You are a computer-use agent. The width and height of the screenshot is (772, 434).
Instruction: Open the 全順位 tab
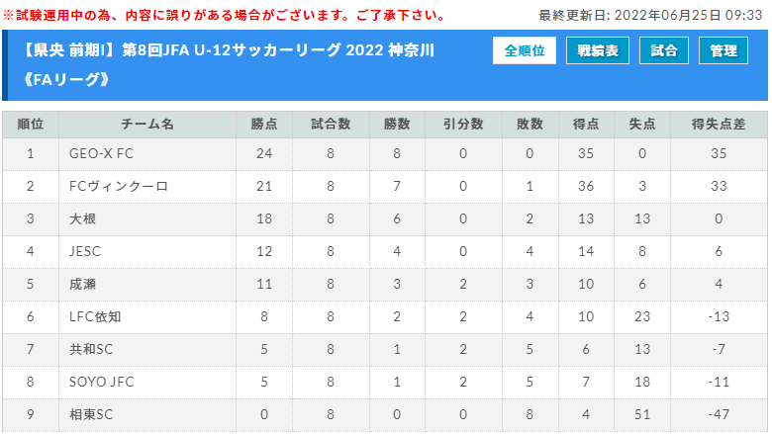[x=525, y=50]
